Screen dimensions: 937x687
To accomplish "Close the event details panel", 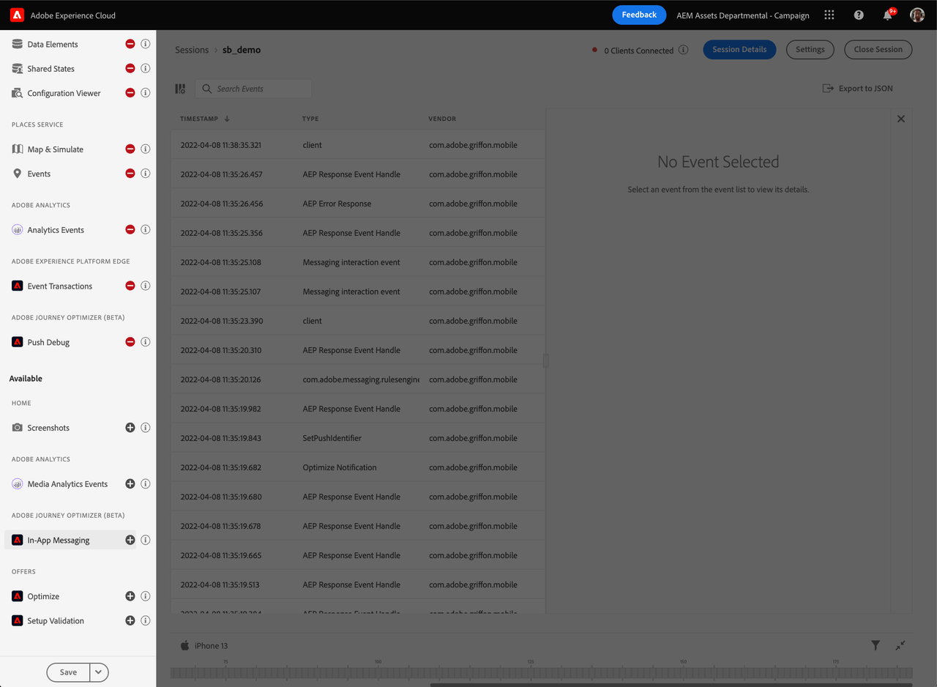I will (901, 119).
